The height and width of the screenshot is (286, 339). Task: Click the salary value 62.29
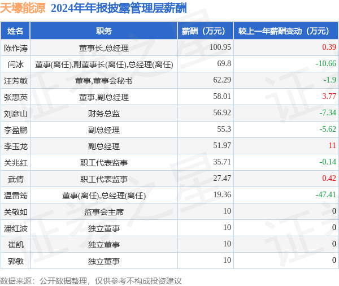222,80
